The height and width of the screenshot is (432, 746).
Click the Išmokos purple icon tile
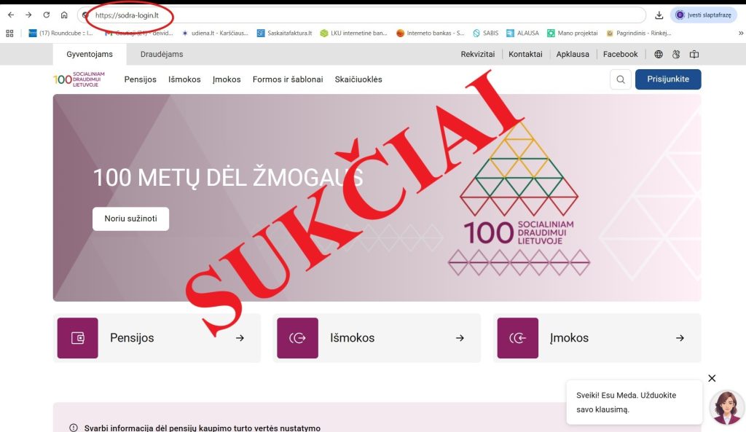point(297,338)
